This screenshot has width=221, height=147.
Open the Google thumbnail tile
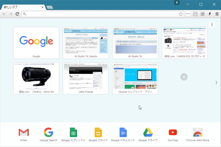36,43
